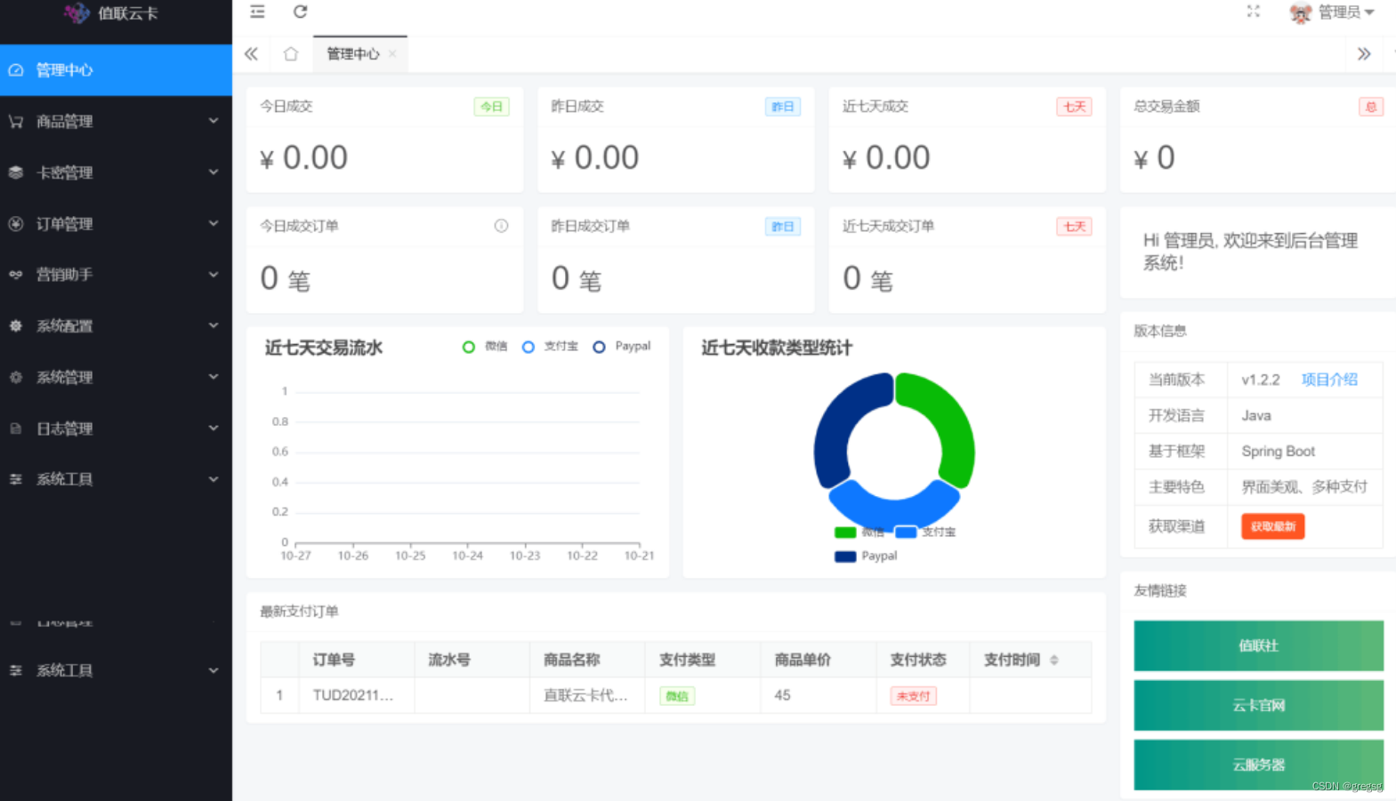Expand the 营销助手 menu arrow
The width and height of the screenshot is (1396, 801).
[214, 274]
